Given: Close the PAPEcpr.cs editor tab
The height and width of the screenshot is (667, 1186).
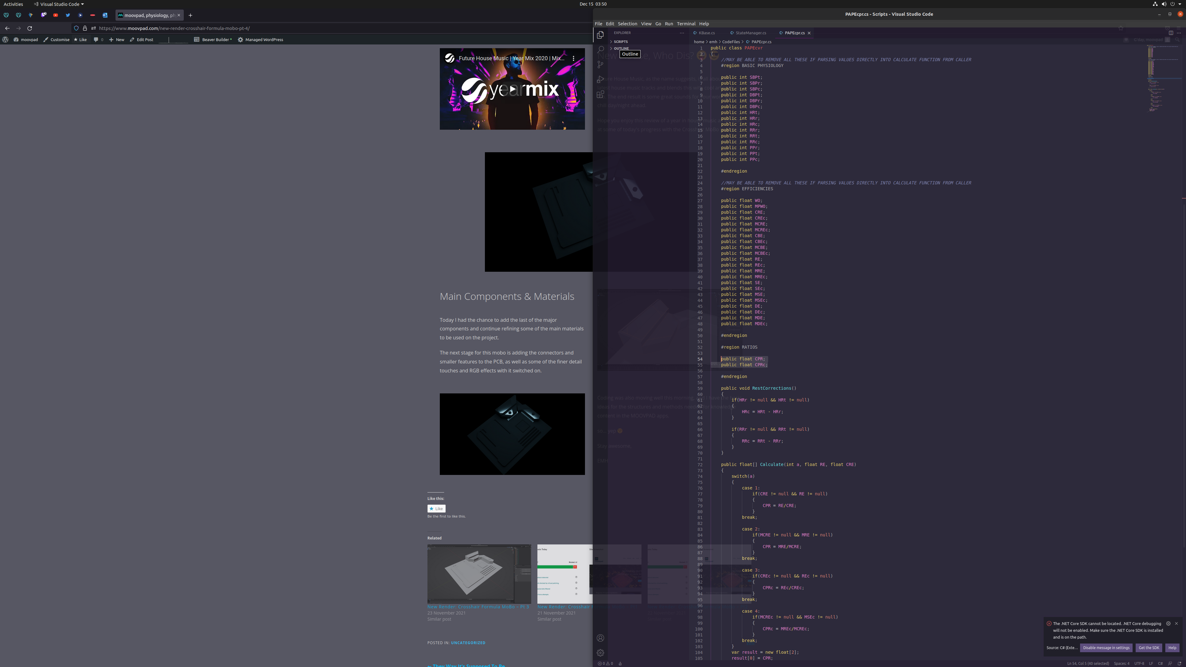Looking at the screenshot, I should coord(809,33).
